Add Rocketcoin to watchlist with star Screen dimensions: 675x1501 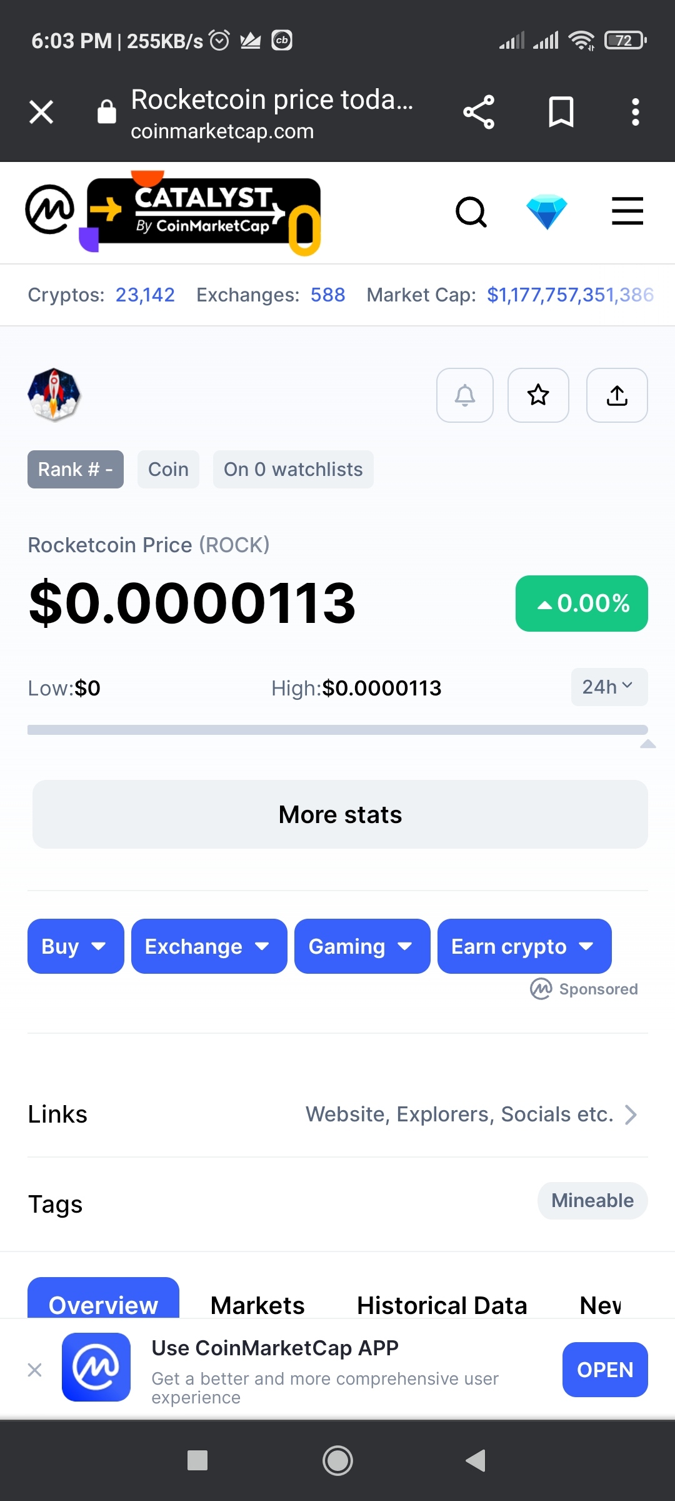point(538,395)
